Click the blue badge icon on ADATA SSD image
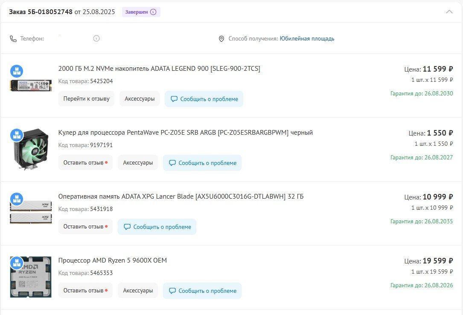Viewport: 463px width, 315px height. point(17,71)
